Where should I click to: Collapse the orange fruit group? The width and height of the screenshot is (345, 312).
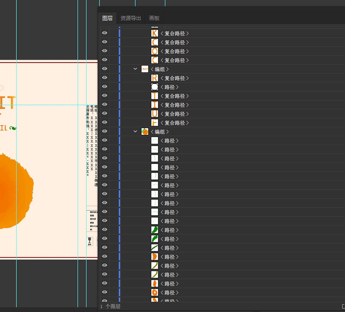(x=135, y=131)
